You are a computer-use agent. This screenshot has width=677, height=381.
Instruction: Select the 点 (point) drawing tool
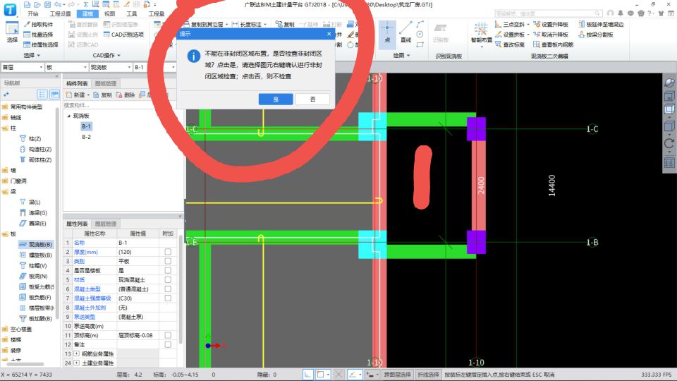387,34
